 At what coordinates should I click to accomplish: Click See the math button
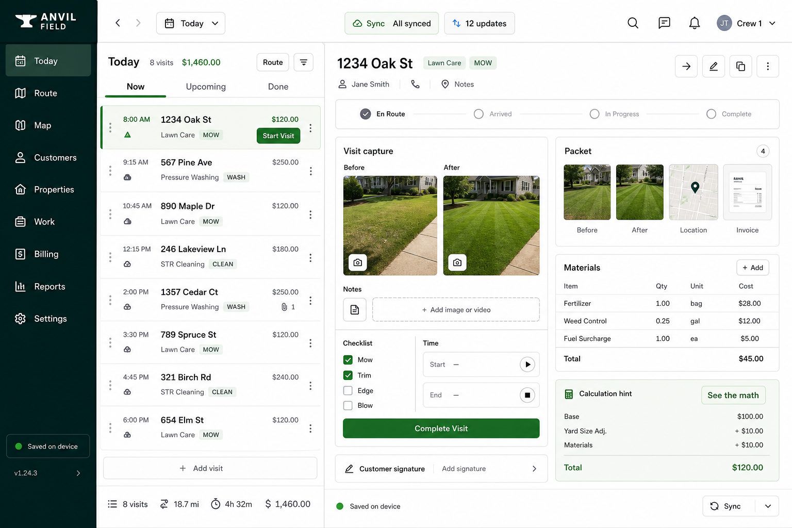(x=733, y=395)
